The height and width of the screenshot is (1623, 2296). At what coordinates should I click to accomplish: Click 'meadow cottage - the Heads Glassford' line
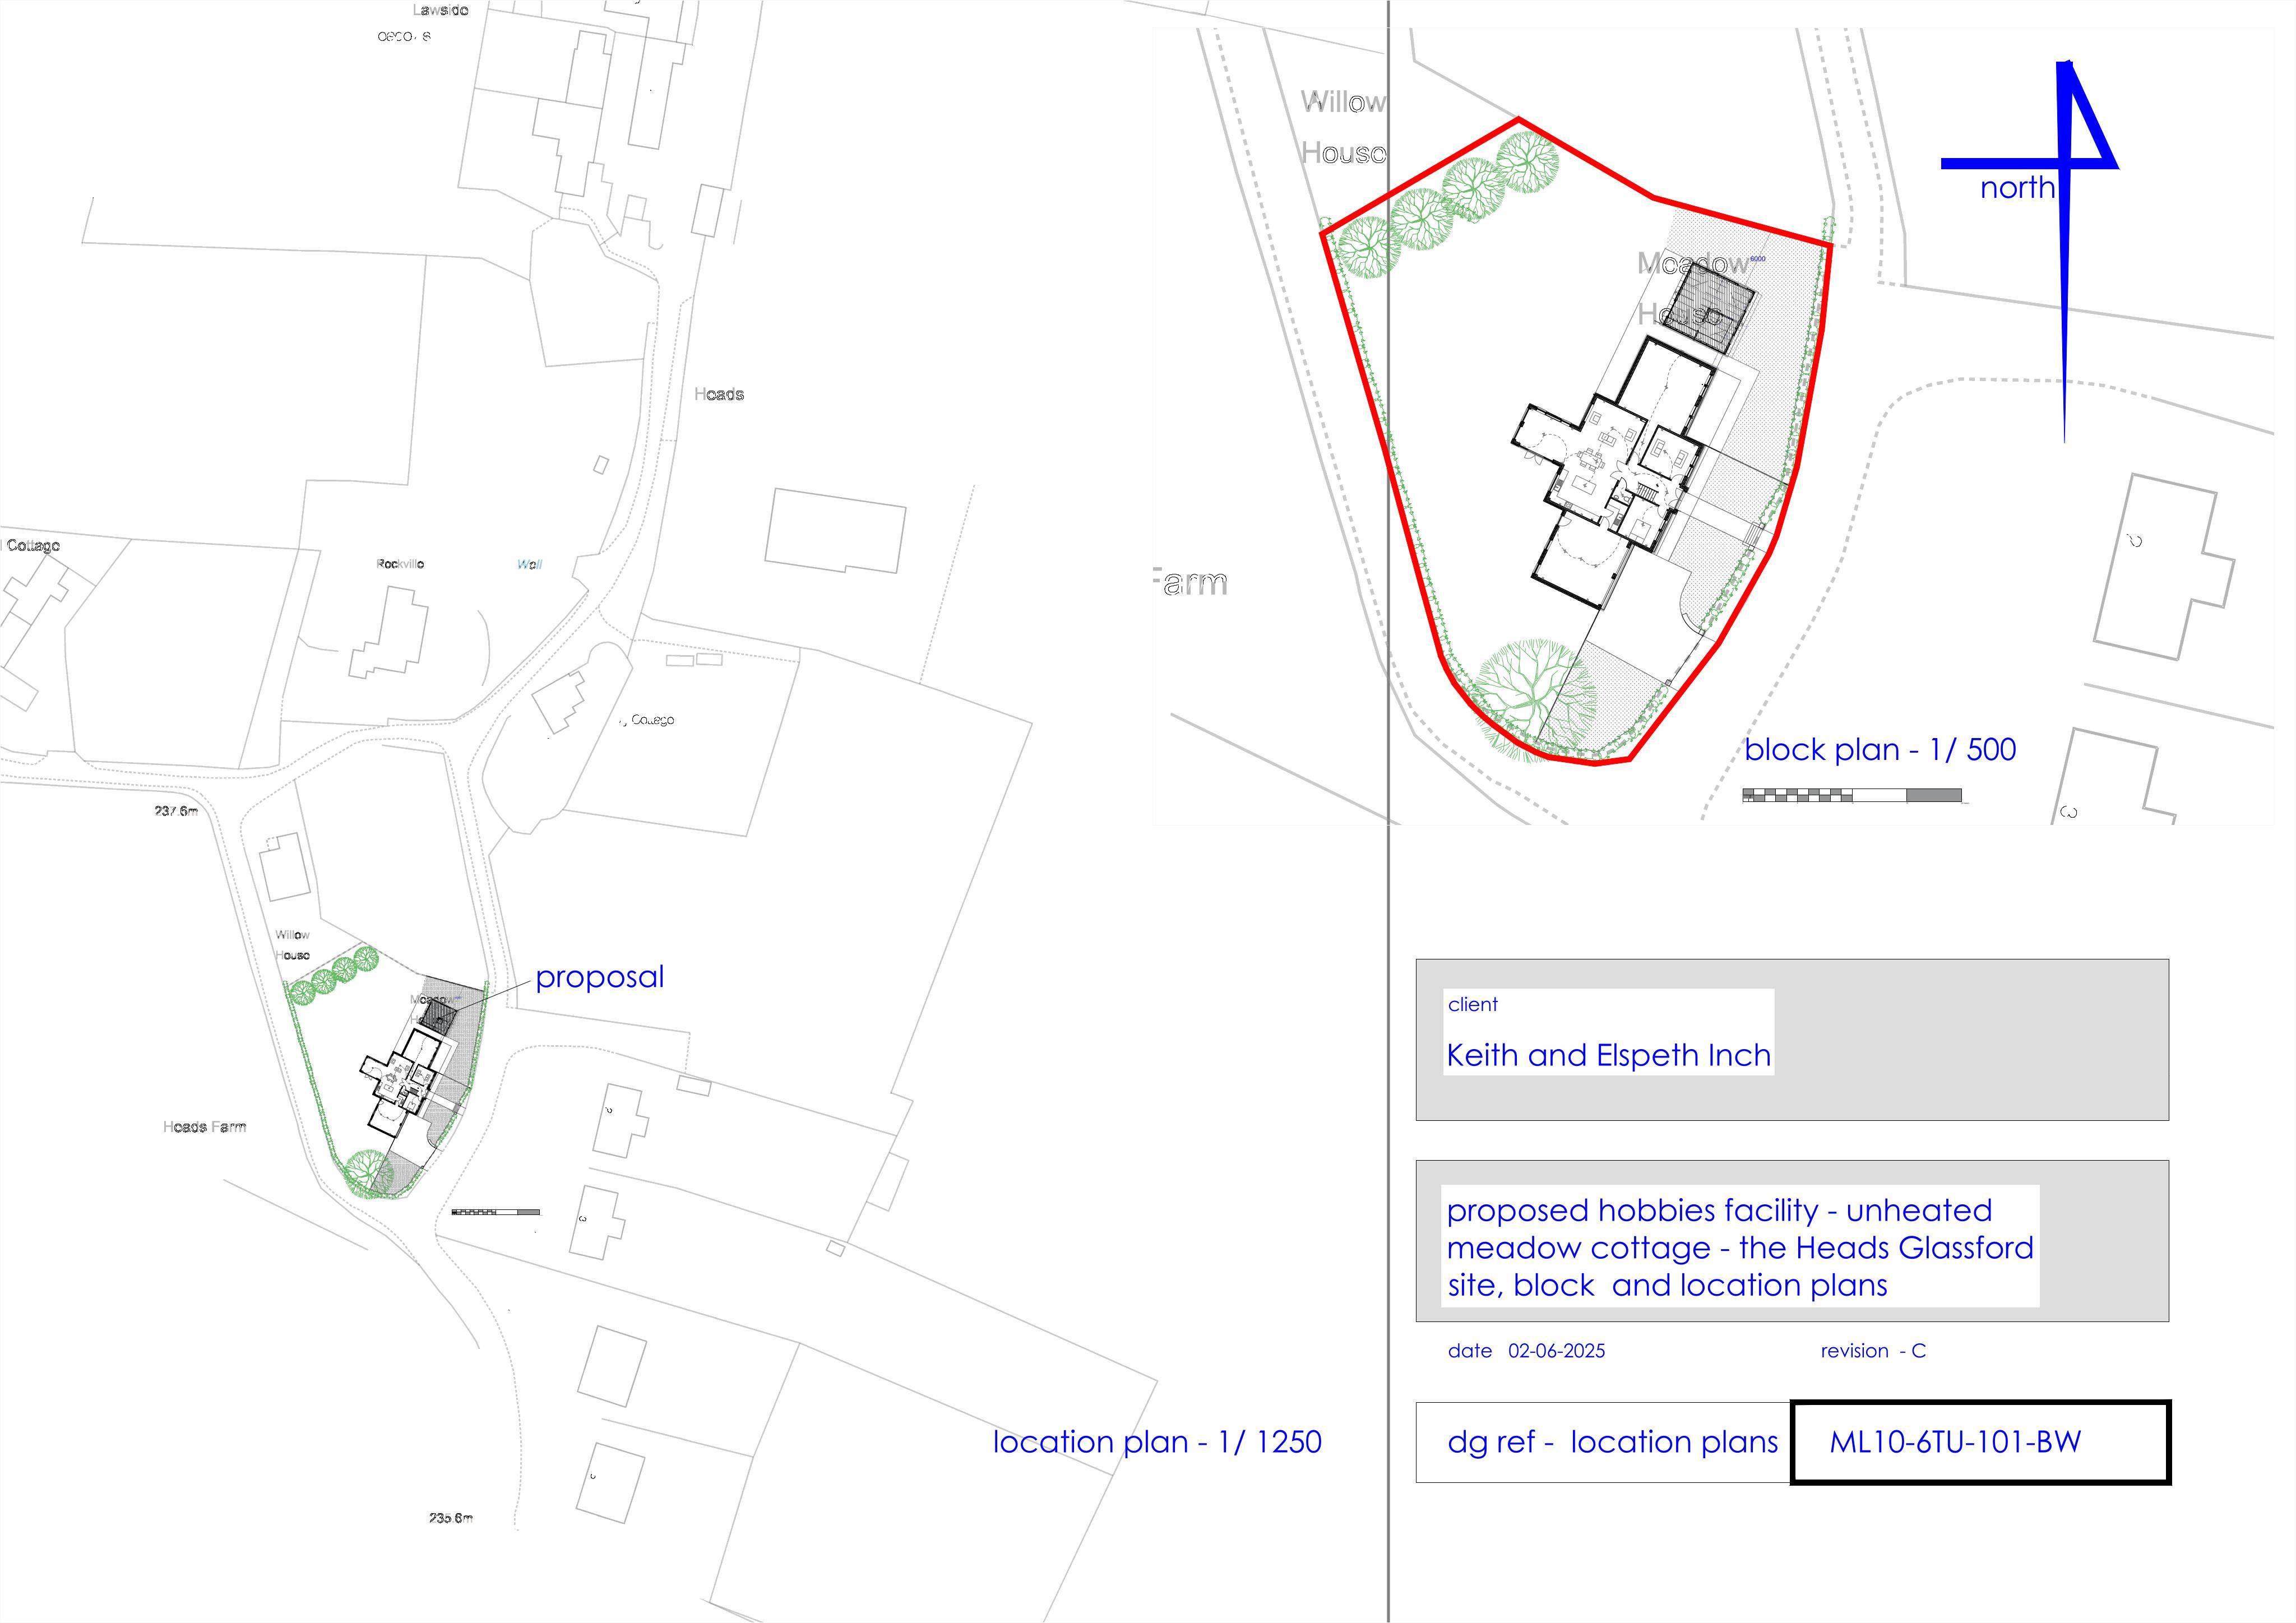click(1740, 1248)
